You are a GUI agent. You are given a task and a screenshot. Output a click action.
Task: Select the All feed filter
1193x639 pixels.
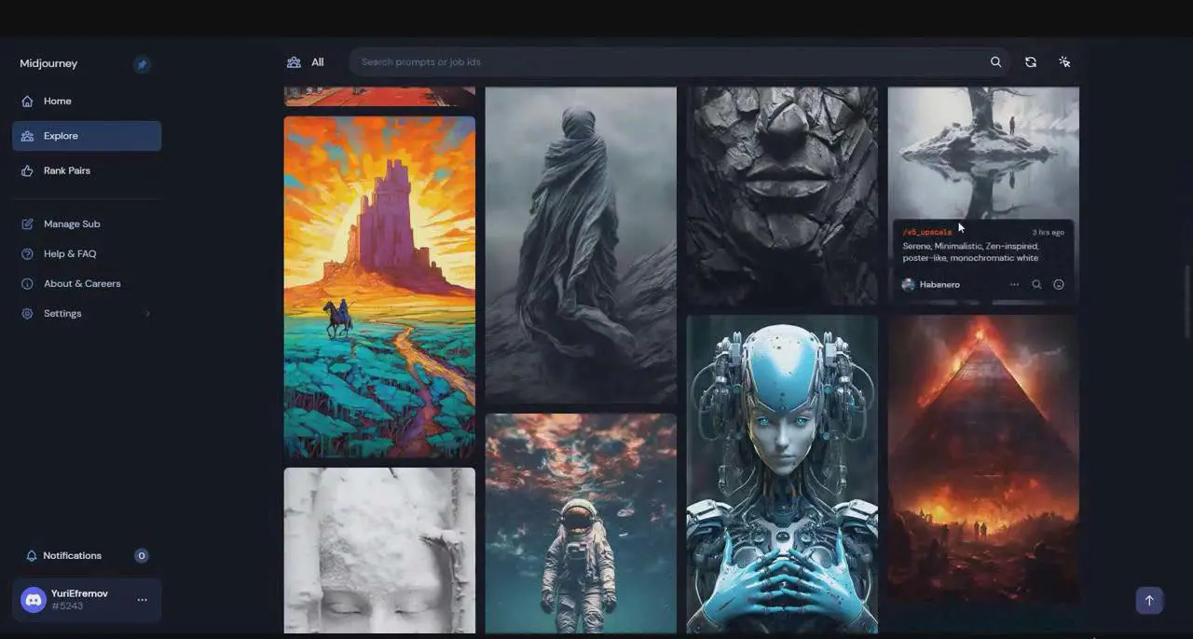click(307, 62)
